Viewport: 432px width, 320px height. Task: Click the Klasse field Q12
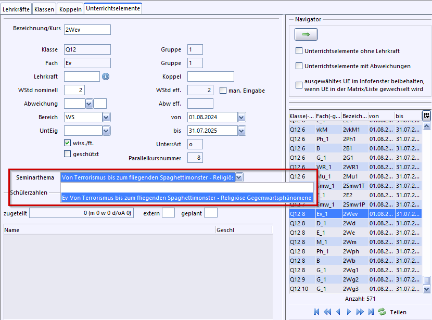tap(87, 49)
